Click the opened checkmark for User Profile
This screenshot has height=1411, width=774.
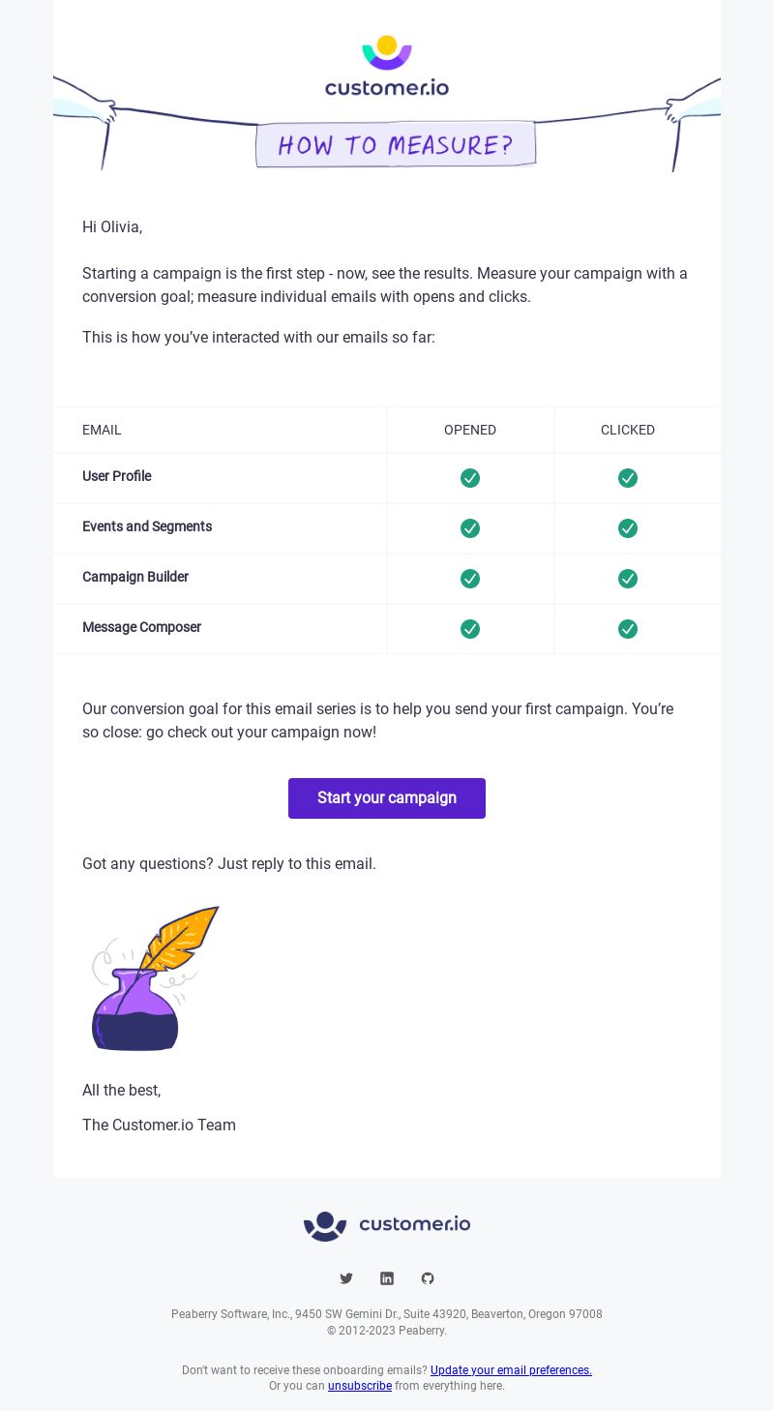tap(470, 478)
